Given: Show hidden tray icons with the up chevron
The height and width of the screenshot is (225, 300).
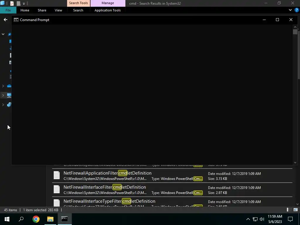Looking at the screenshot, I should pyautogui.click(x=248, y=219).
